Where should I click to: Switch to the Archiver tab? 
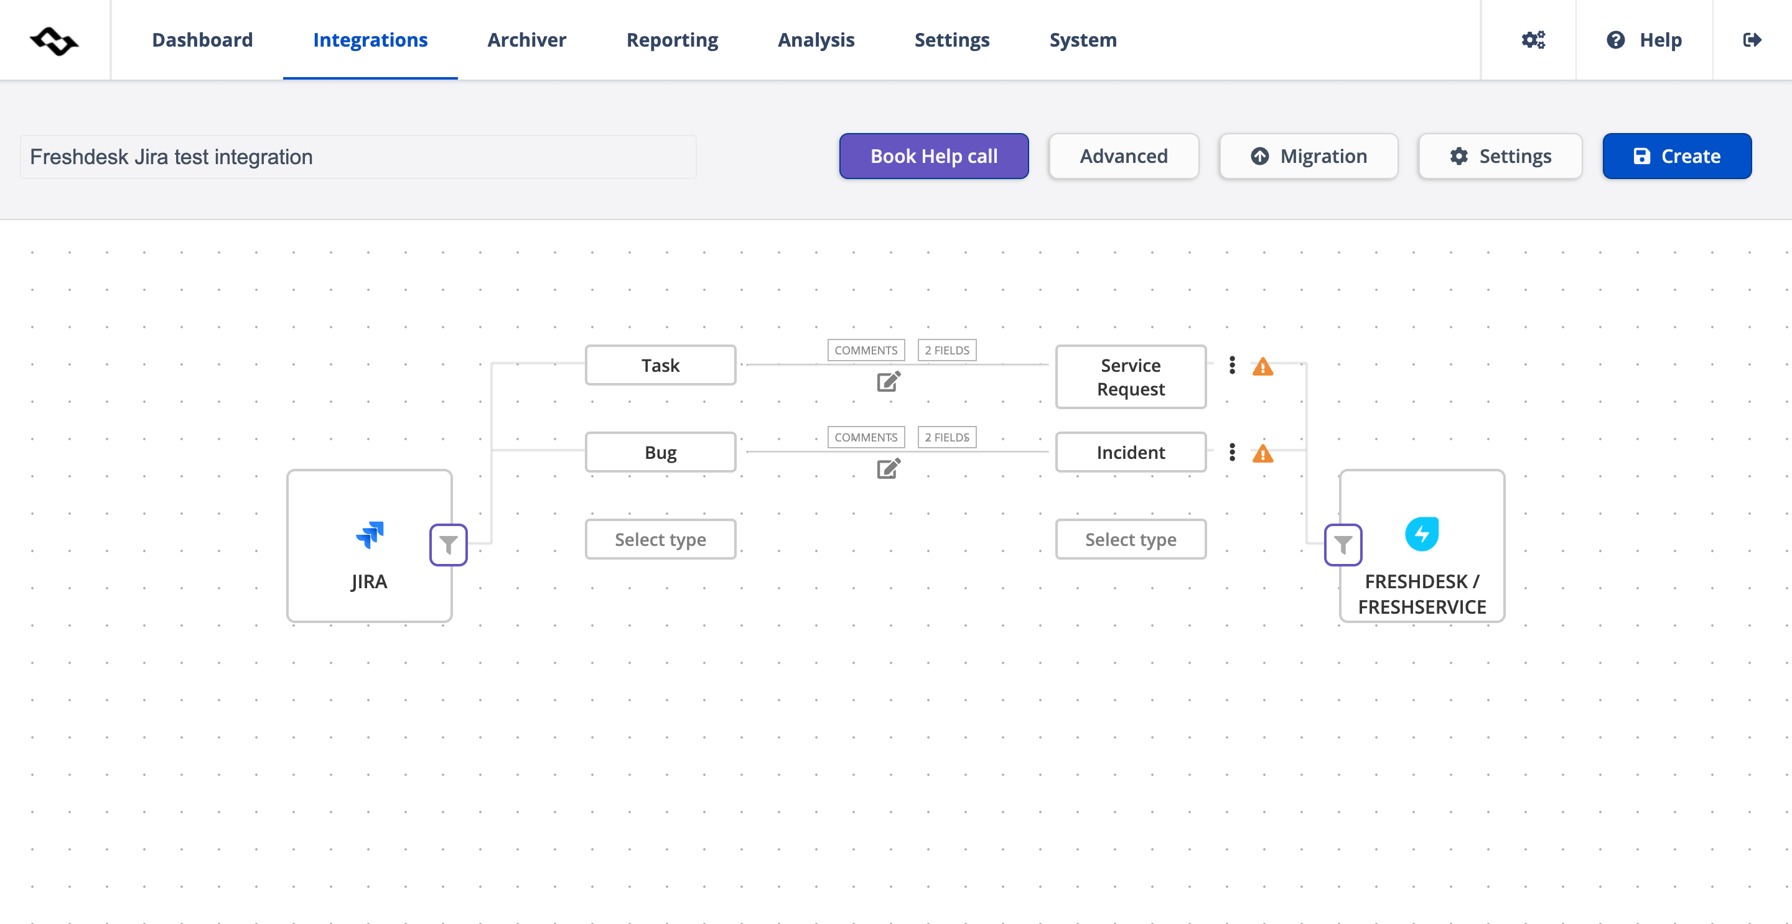pyautogui.click(x=526, y=40)
